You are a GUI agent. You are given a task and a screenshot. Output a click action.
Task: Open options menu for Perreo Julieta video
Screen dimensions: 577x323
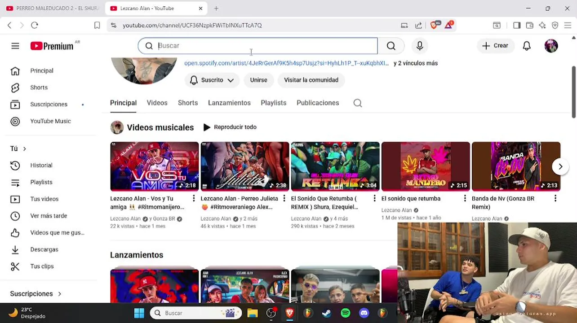(284, 199)
